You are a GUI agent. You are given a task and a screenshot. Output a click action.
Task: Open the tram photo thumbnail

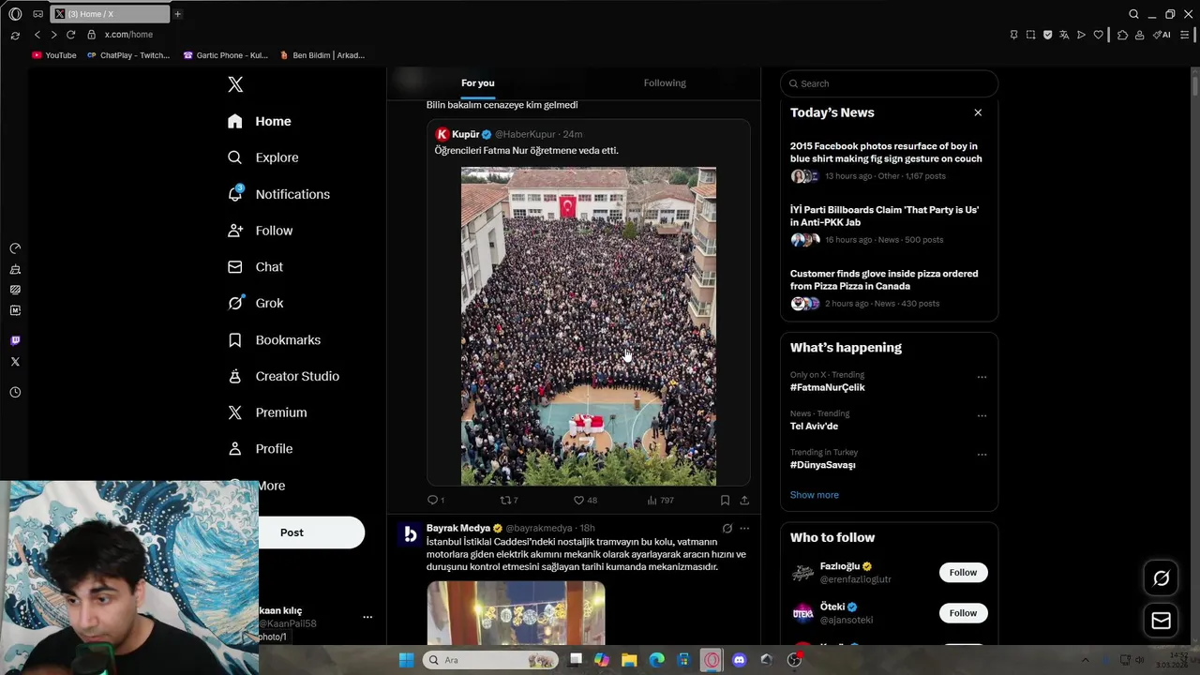pos(516,613)
